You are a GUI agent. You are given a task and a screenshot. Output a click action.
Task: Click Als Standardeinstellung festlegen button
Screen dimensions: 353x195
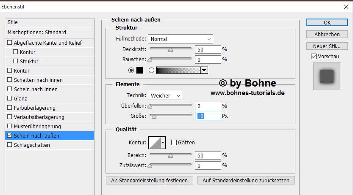click(x=149, y=180)
